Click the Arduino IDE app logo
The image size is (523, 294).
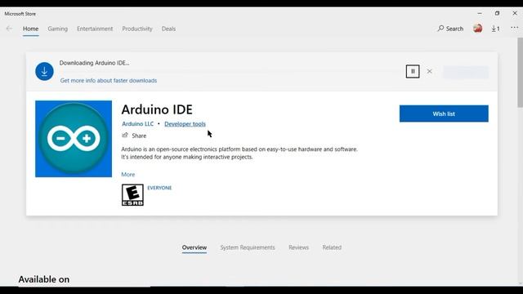[x=74, y=139]
